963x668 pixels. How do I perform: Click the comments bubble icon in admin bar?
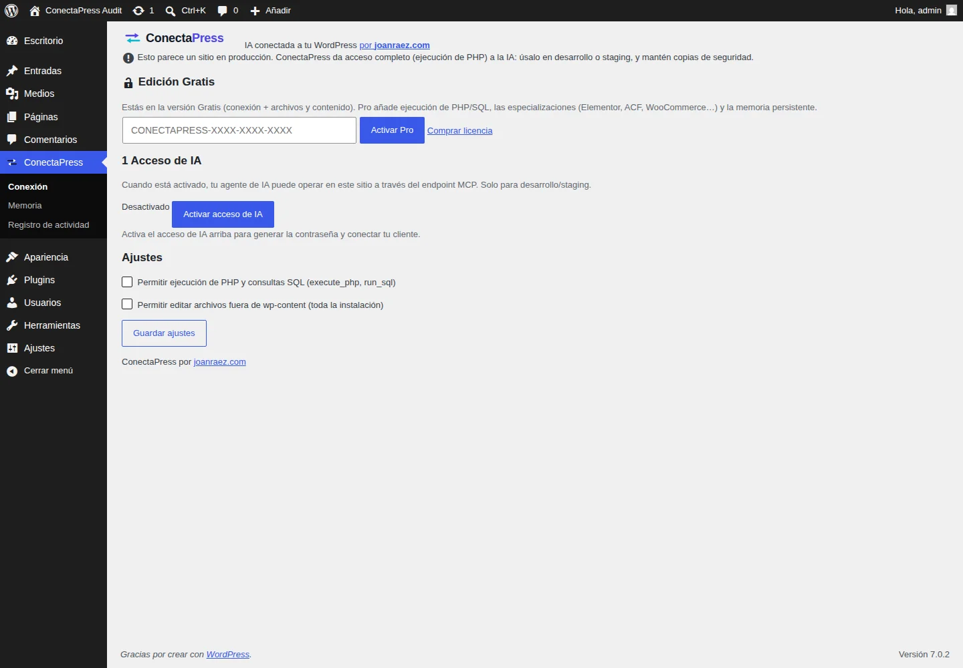click(223, 11)
